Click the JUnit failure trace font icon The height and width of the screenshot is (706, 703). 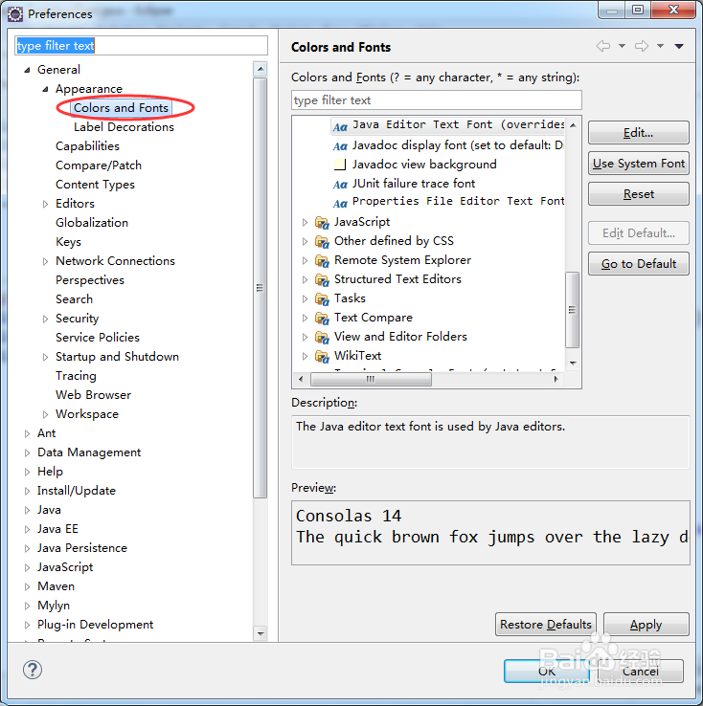click(x=340, y=185)
